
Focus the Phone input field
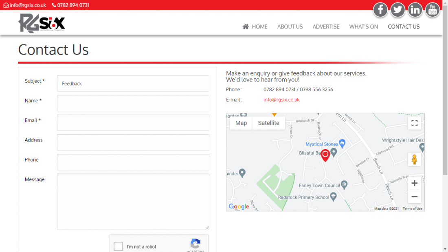click(133, 162)
